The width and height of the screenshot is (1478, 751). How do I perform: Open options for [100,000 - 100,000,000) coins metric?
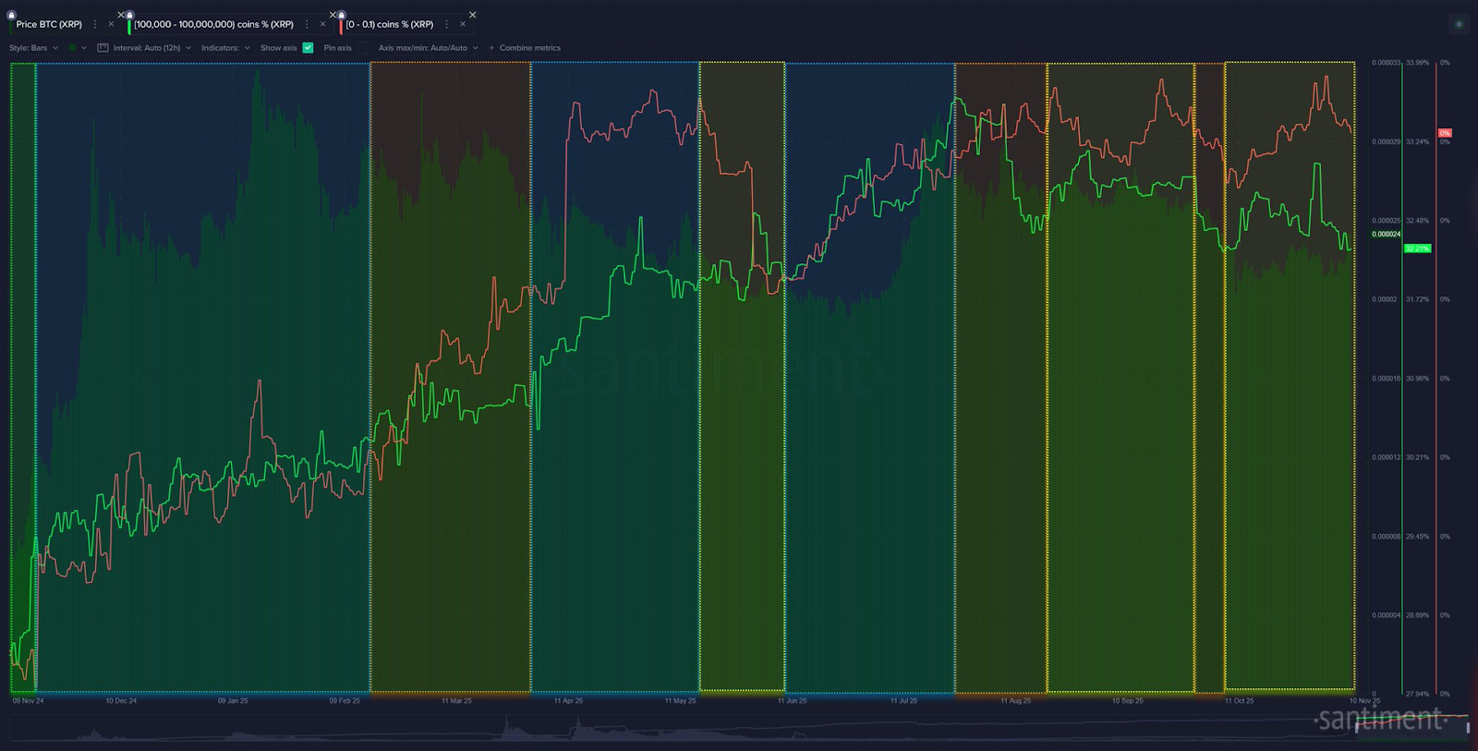click(307, 24)
